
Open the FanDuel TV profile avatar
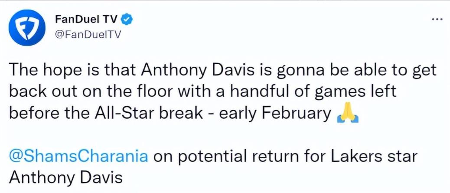coord(26,28)
